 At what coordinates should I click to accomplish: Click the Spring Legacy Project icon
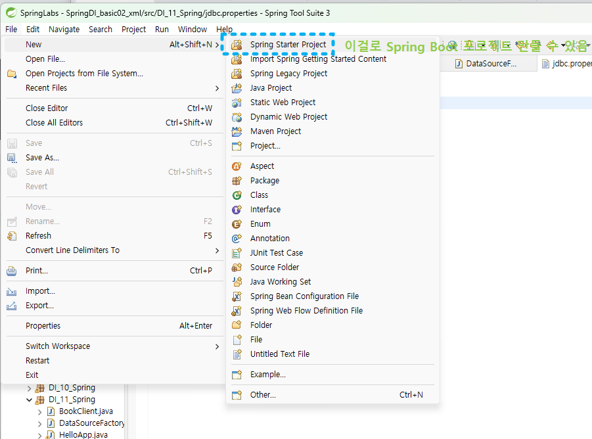[237, 74]
